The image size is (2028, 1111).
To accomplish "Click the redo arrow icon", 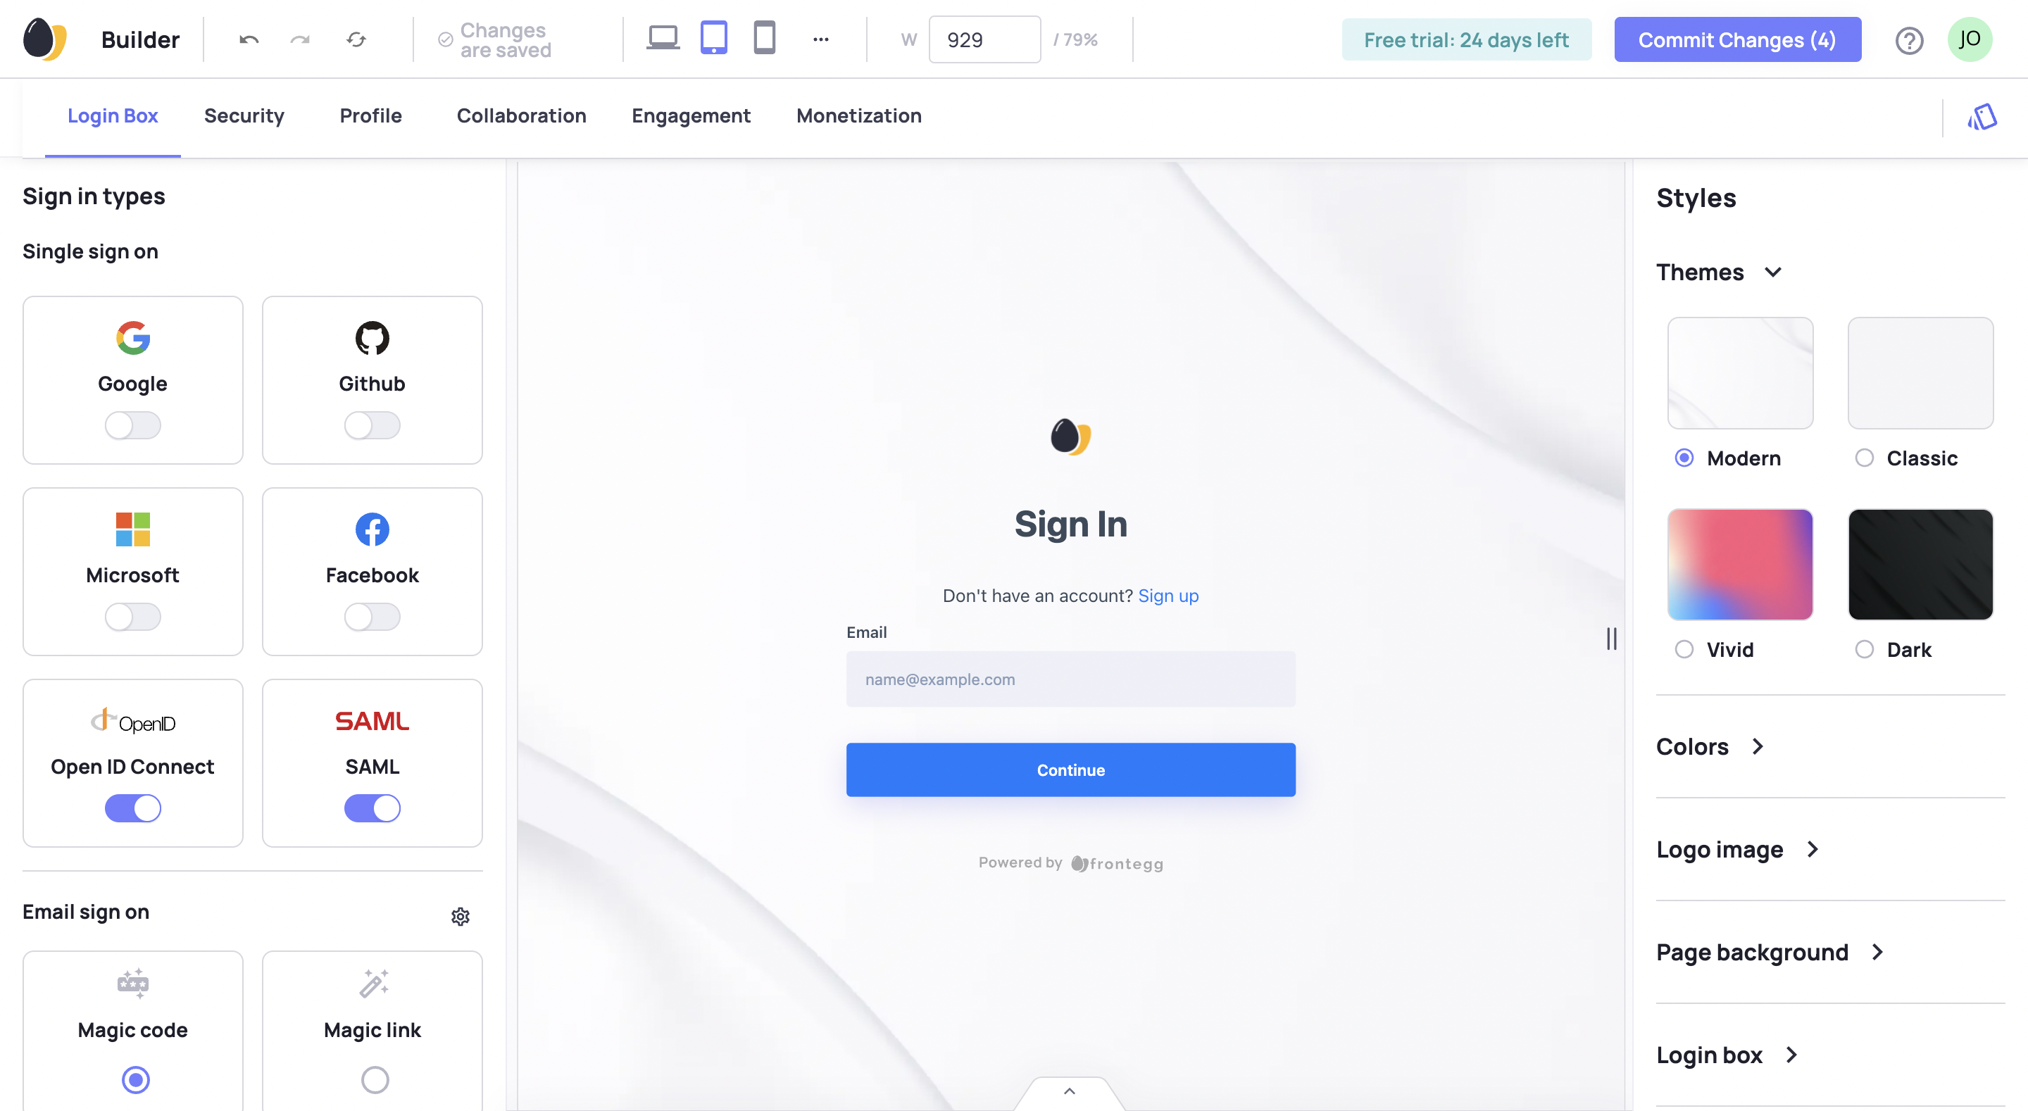I will click(x=300, y=39).
